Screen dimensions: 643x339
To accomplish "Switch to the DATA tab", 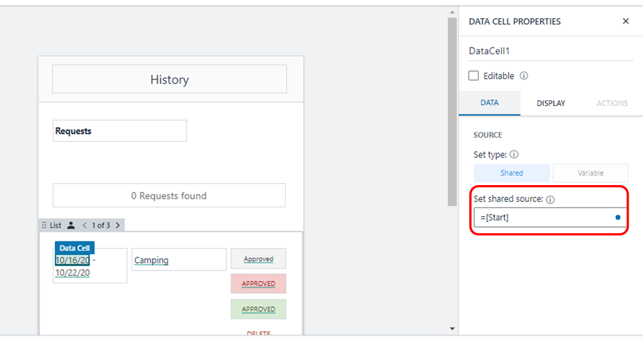I will (490, 103).
